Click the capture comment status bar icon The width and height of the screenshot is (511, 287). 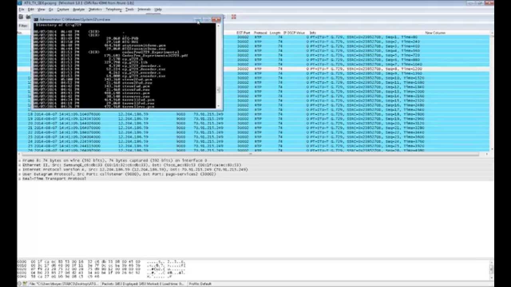click(x=24, y=284)
